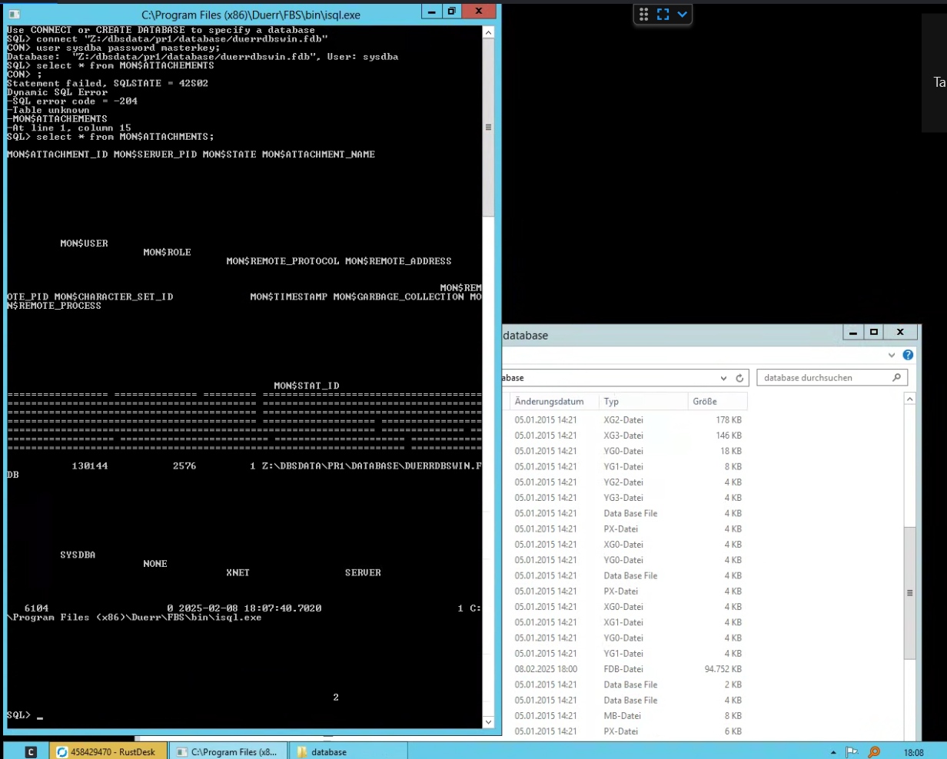The image size is (947, 759).
Task: Maximize the isql.exe console window
Action: (452, 12)
